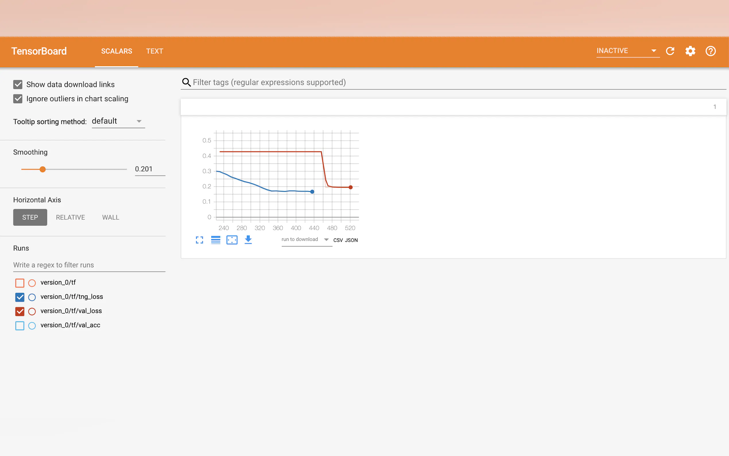Uncheck Ignore outliers in chart scaling
This screenshot has width=729, height=456.
(18, 98)
